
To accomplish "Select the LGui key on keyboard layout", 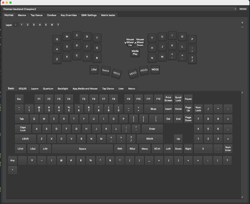I will pos(94,69).
